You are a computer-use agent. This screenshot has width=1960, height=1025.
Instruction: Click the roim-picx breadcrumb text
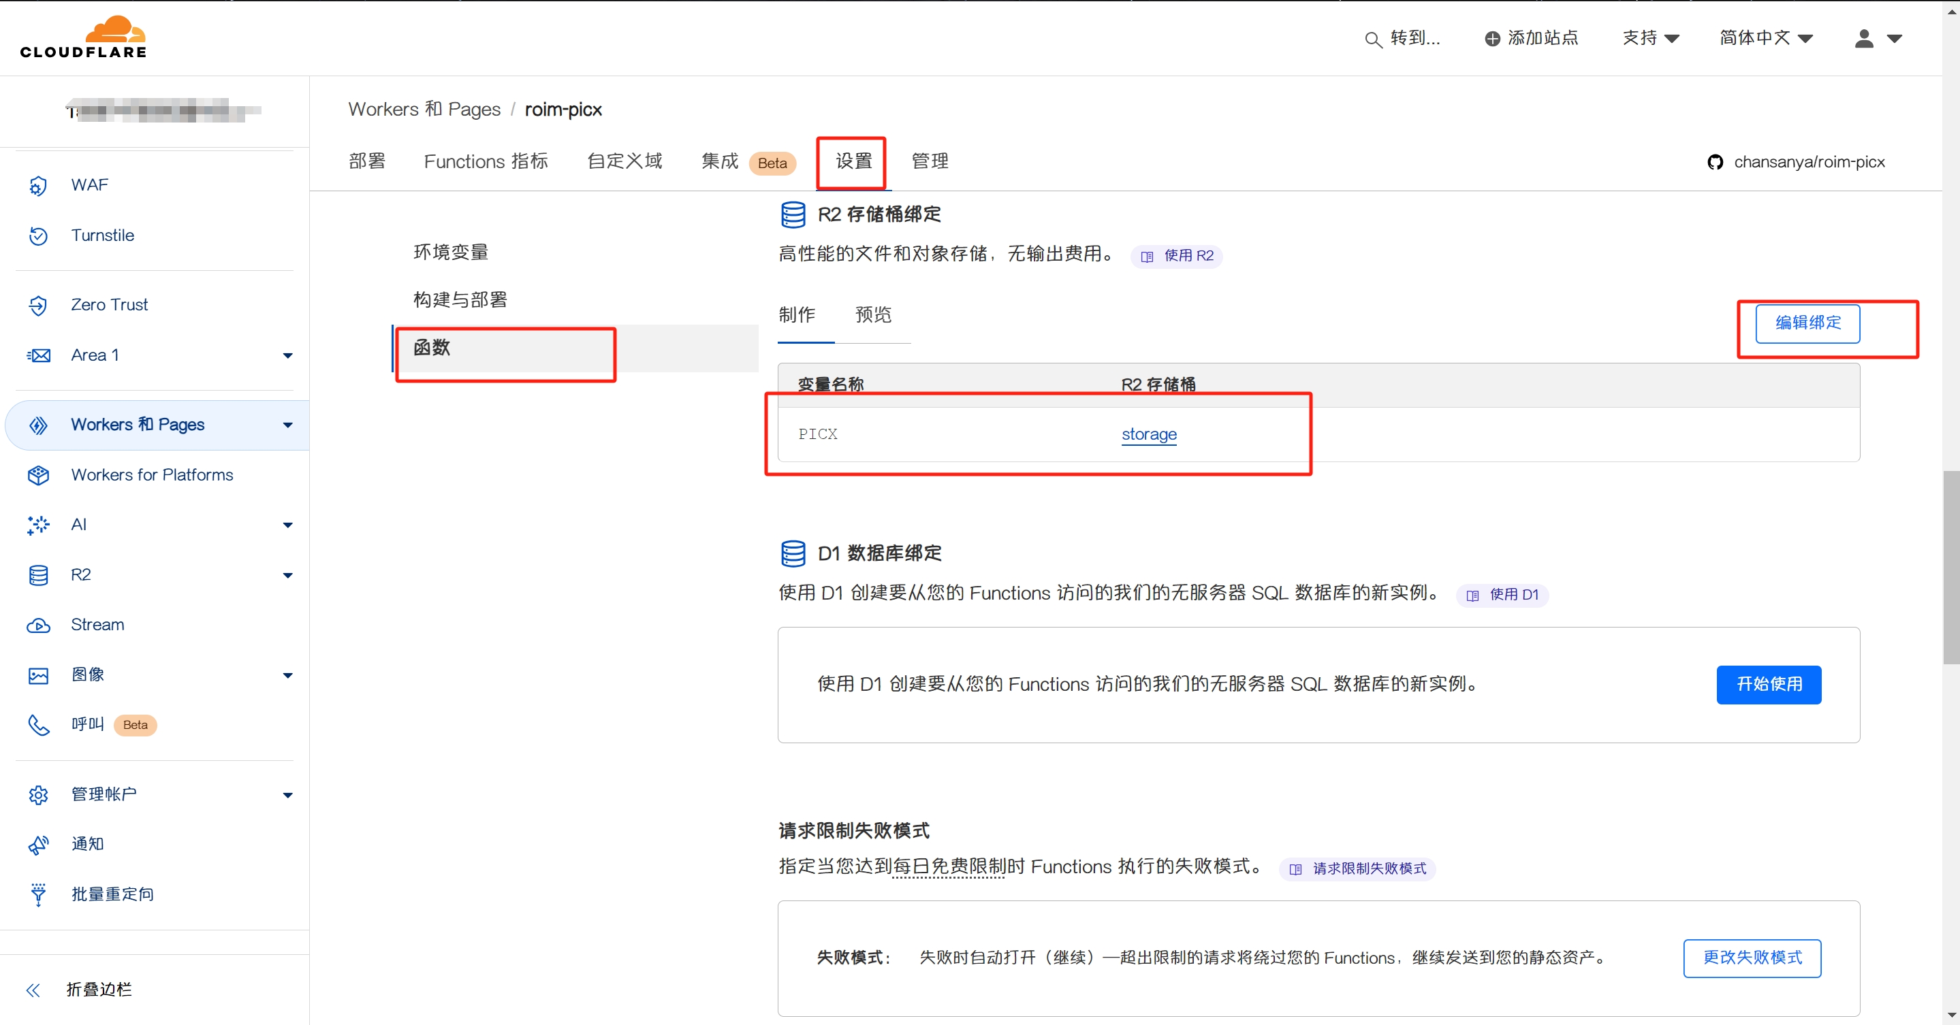pyautogui.click(x=563, y=110)
